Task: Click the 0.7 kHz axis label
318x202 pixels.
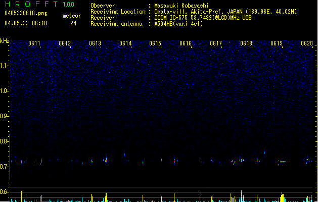Action: (5, 167)
